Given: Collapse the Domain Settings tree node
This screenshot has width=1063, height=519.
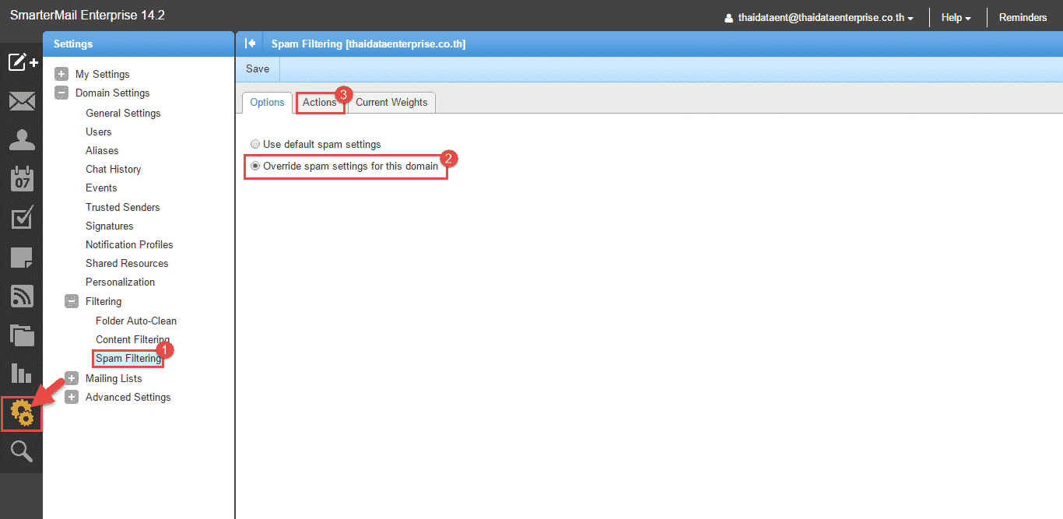Looking at the screenshot, I should point(61,93).
